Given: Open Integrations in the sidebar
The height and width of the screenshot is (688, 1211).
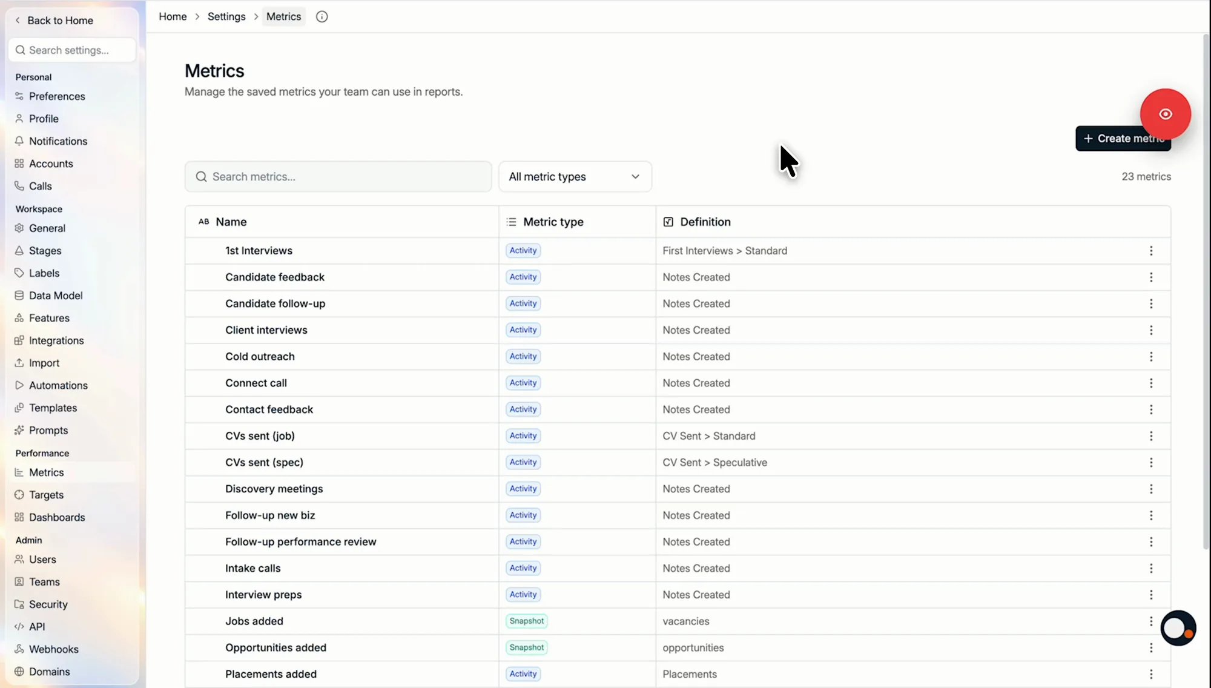Looking at the screenshot, I should click(56, 341).
